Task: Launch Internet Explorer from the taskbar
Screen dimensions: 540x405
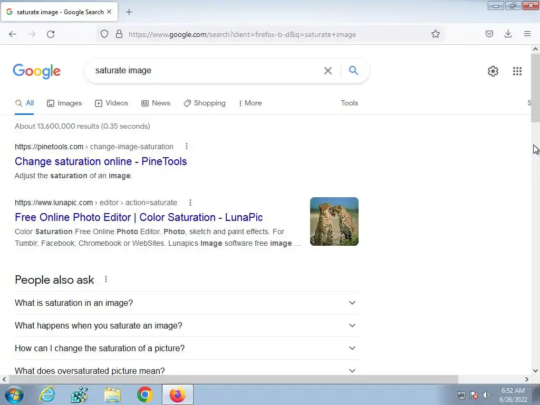Action: (47, 394)
